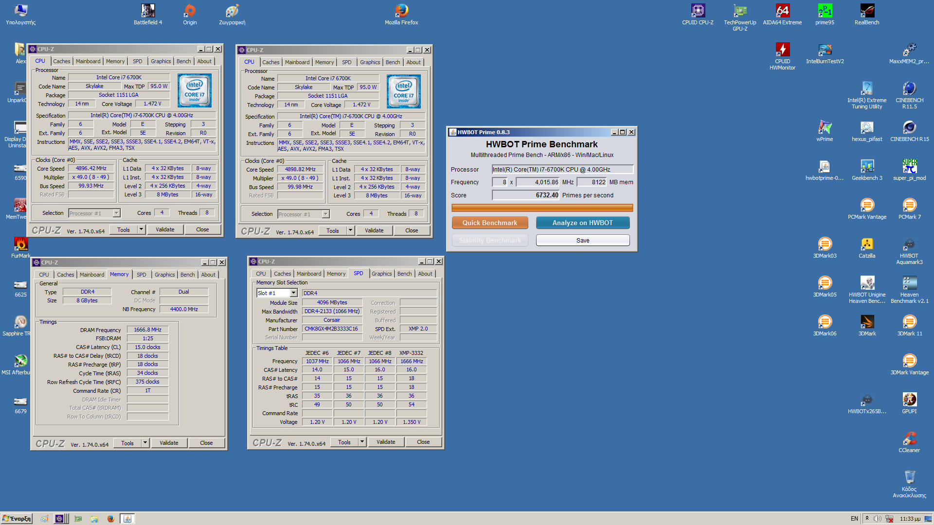Image resolution: width=934 pixels, height=525 pixels.
Task: Open 3DMark 11 desktop shortcut
Action: point(909,326)
